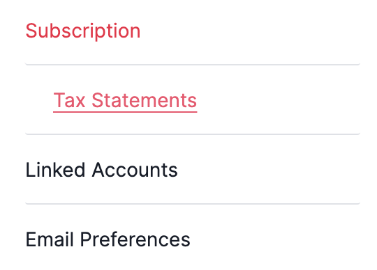Image resolution: width=377 pixels, height=270 pixels.
Task: Select Linked Accounts in the sidebar
Action: pyautogui.click(x=101, y=170)
